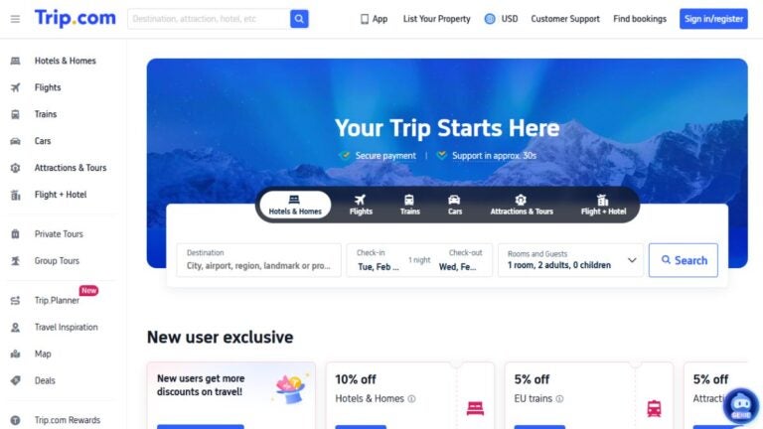763x429 pixels.
Task: Click the Trip.com logo
Action: tap(75, 18)
